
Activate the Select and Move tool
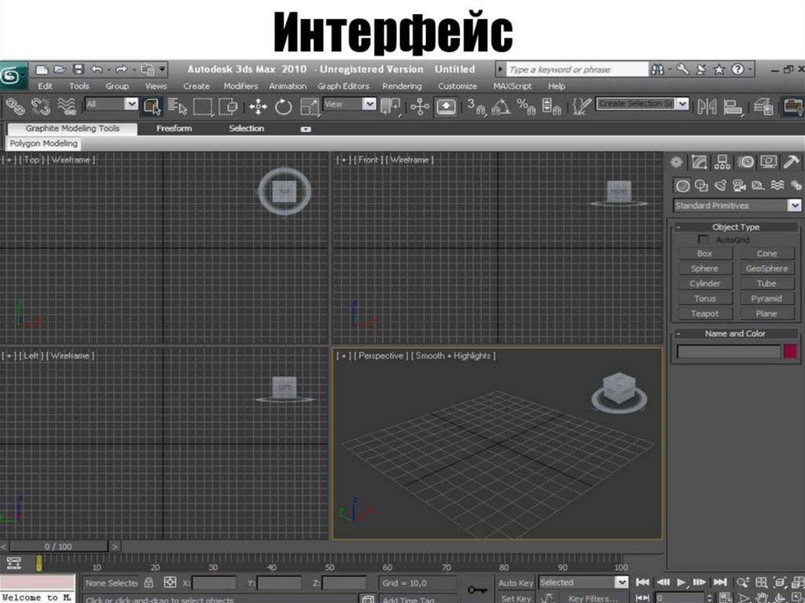(258, 107)
